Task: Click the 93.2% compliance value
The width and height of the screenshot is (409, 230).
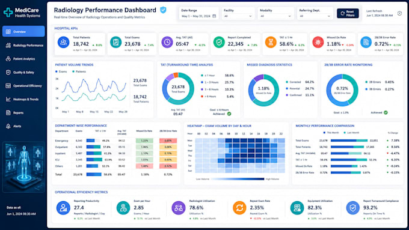Action: click(x=370, y=208)
